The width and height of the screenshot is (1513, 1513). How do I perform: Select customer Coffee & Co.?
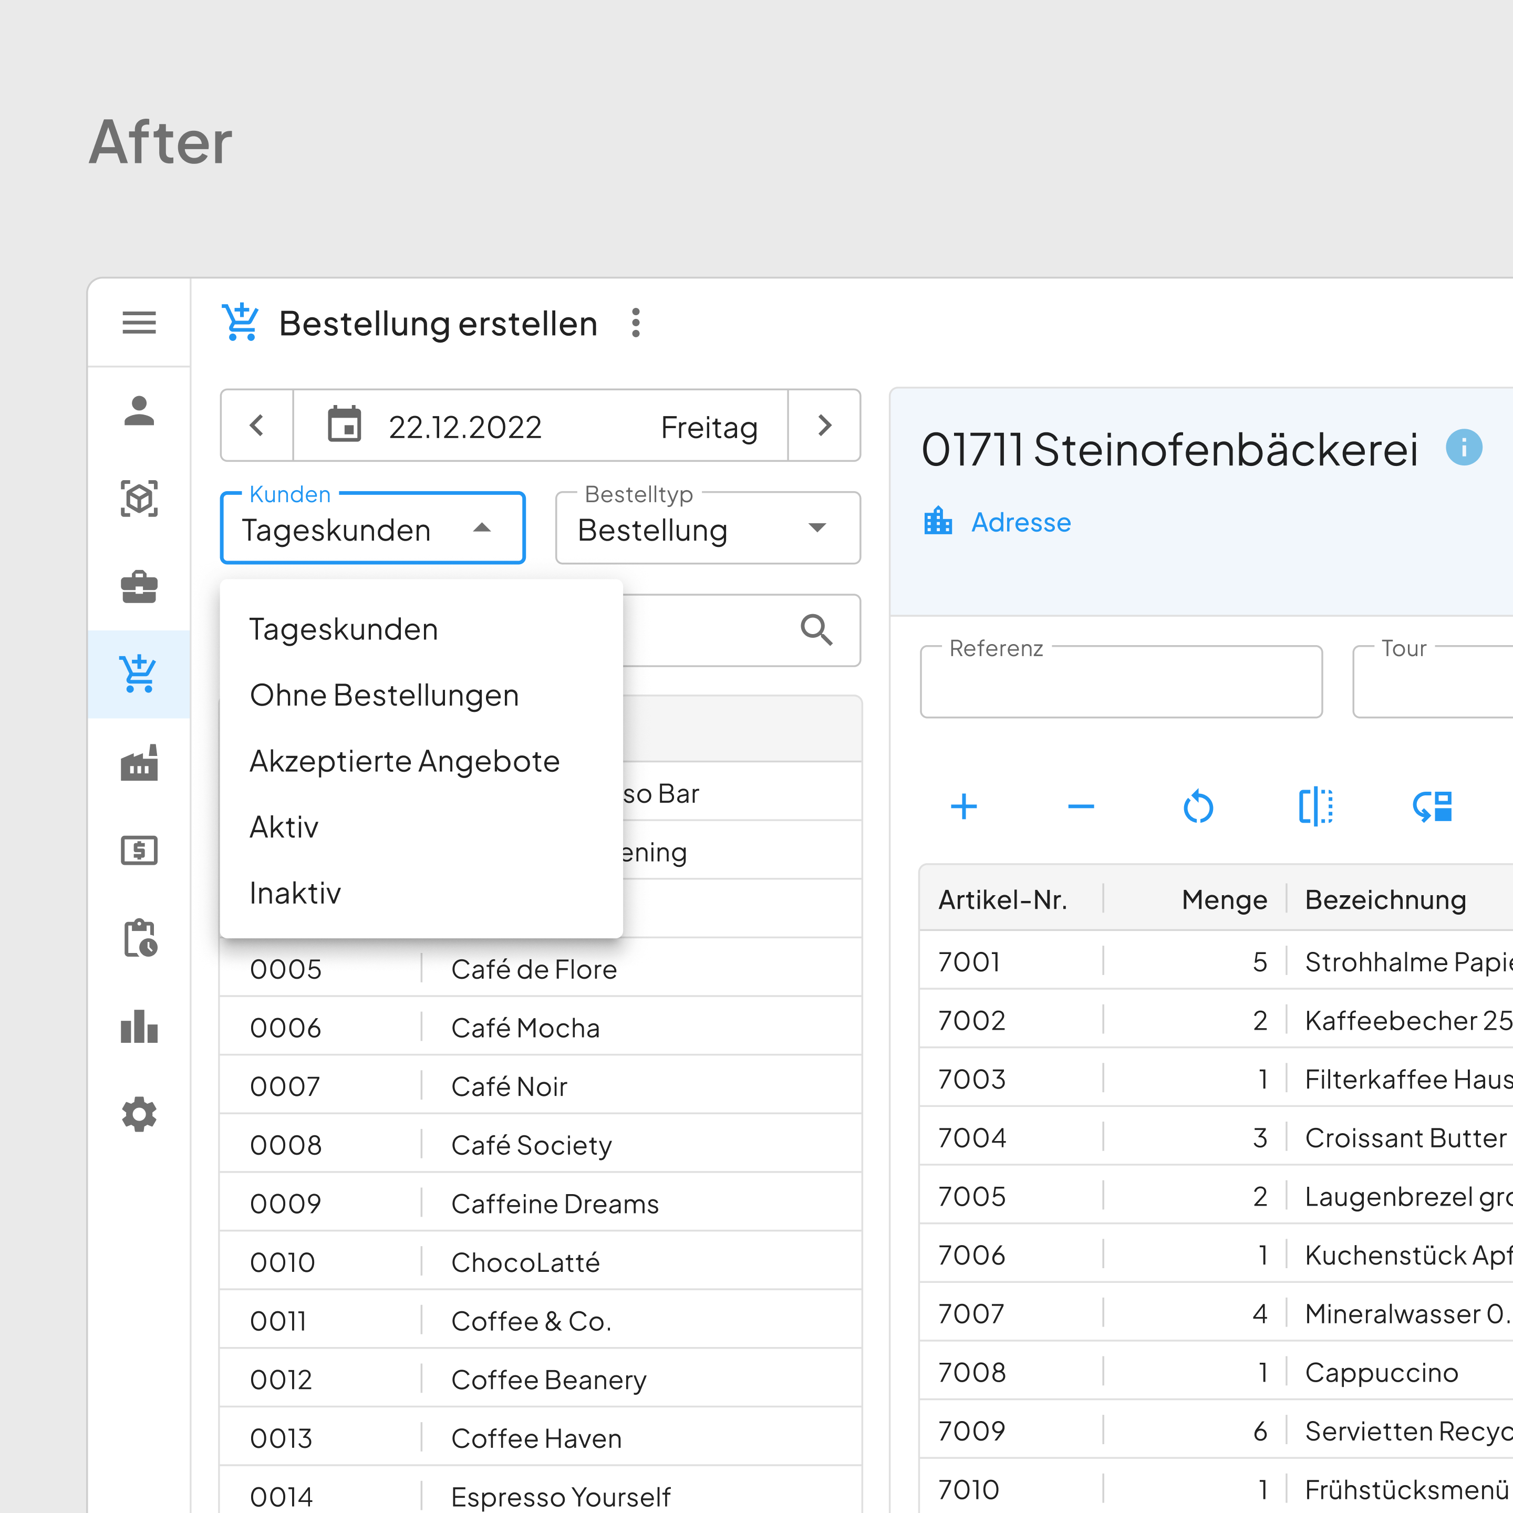tap(541, 1320)
